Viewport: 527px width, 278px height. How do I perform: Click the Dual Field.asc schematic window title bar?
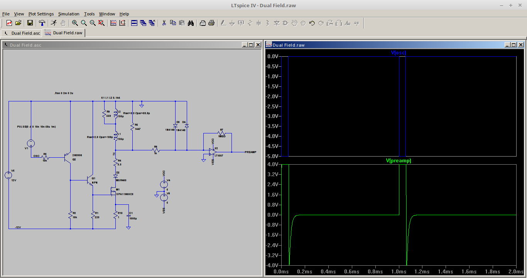pos(116,45)
